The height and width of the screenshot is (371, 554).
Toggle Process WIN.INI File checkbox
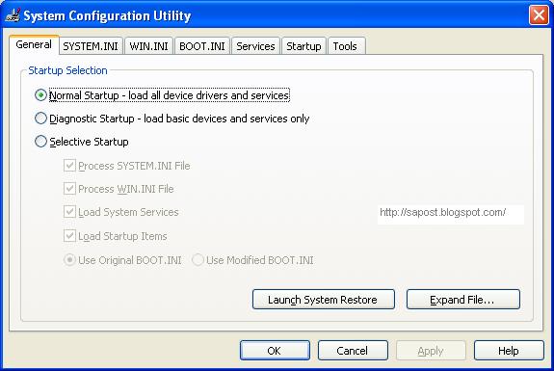69,188
